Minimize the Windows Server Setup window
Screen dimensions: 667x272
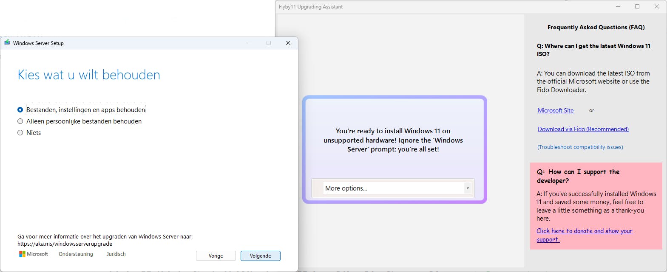point(250,43)
